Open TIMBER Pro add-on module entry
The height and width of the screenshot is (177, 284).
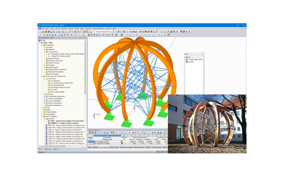(x=64, y=123)
